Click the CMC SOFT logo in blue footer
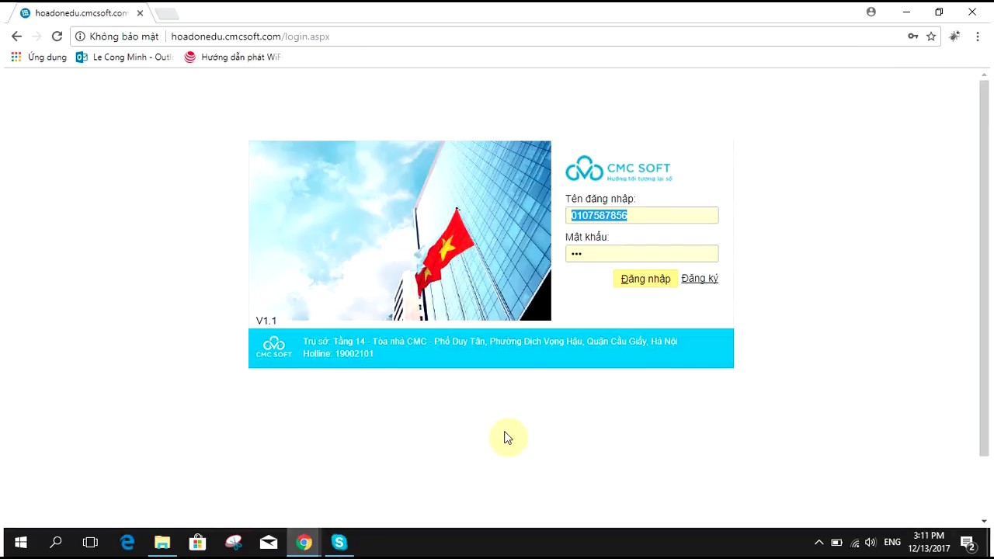Viewport: 994px width, 559px height. point(274,347)
